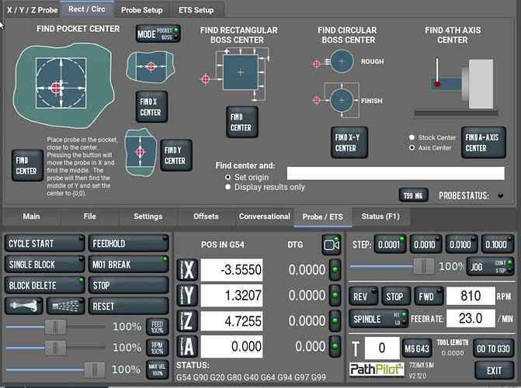Select the 0.0010 step size button
The image size is (521, 388).
pos(427,243)
